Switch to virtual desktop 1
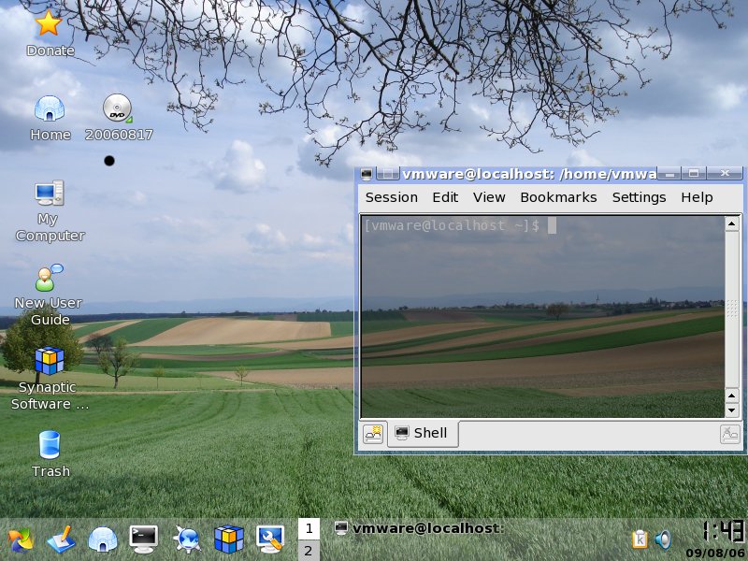 point(309,528)
